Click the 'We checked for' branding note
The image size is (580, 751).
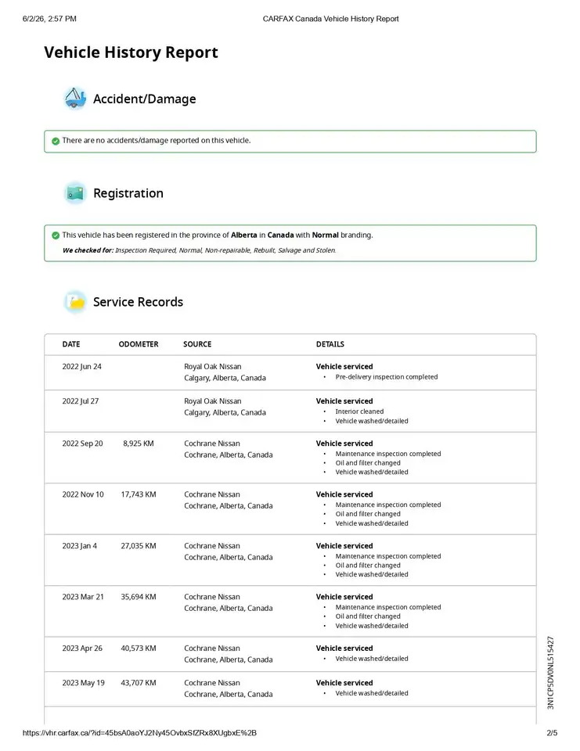199,250
